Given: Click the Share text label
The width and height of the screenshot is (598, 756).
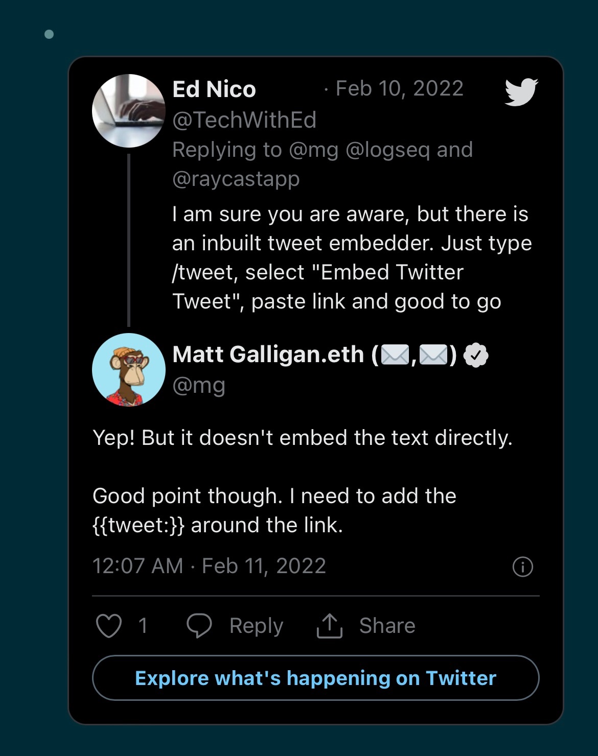Looking at the screenshot, I should 387,626.
